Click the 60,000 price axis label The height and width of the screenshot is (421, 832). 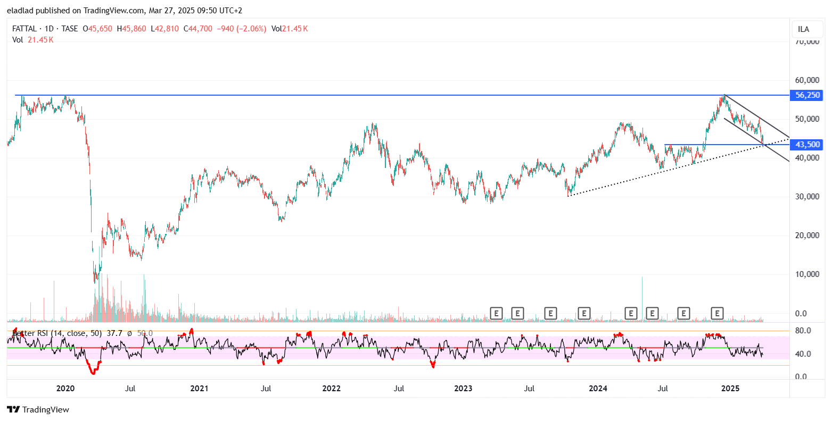(807, 80)
